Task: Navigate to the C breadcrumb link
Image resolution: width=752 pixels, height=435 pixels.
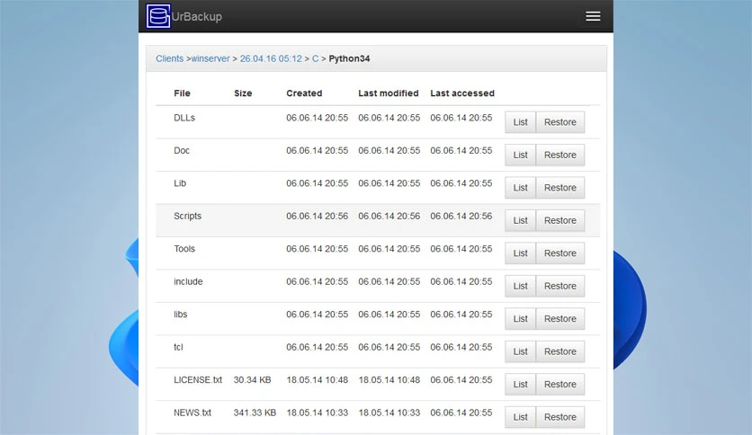Action: coord(315,58)
